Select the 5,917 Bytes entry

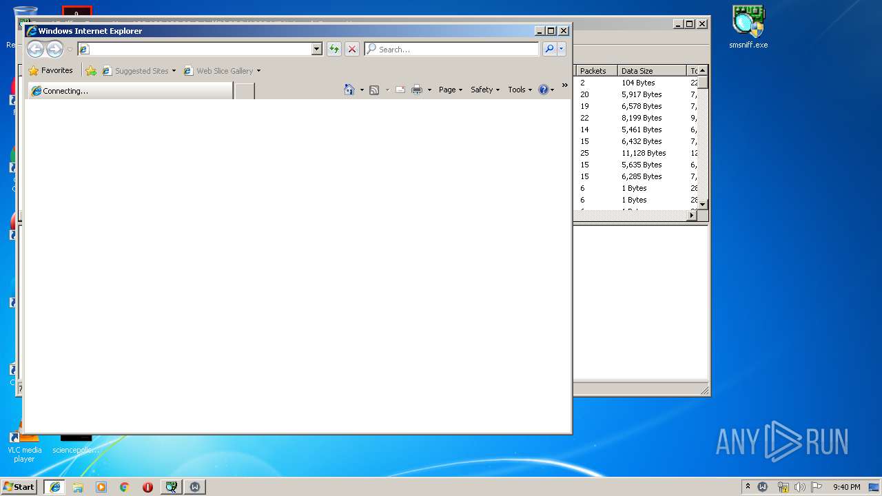pos(642,94)
